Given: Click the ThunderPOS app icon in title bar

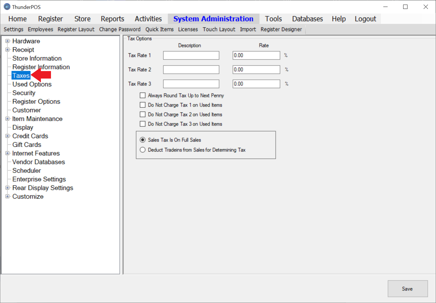Looking at the screenshot, I should pyautogui.click(x=7, y=7).
